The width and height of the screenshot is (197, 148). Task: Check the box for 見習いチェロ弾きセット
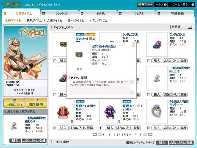pos(55,128)
